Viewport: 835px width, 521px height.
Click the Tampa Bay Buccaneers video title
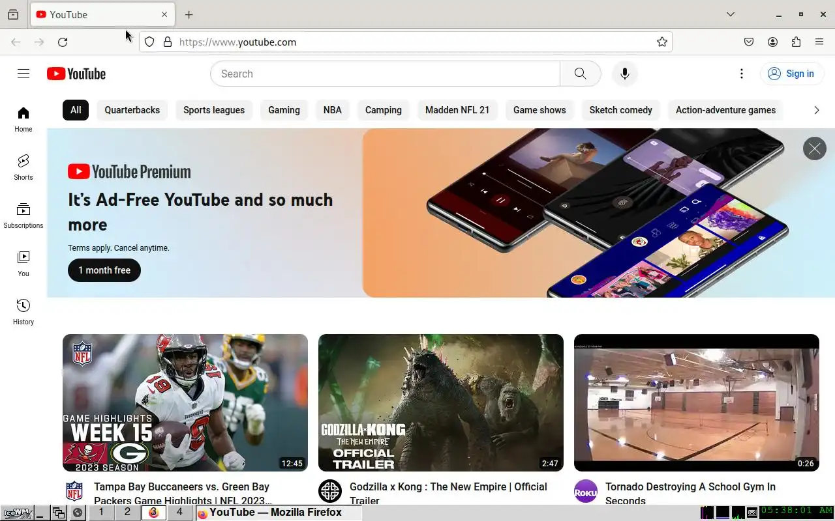183,494
